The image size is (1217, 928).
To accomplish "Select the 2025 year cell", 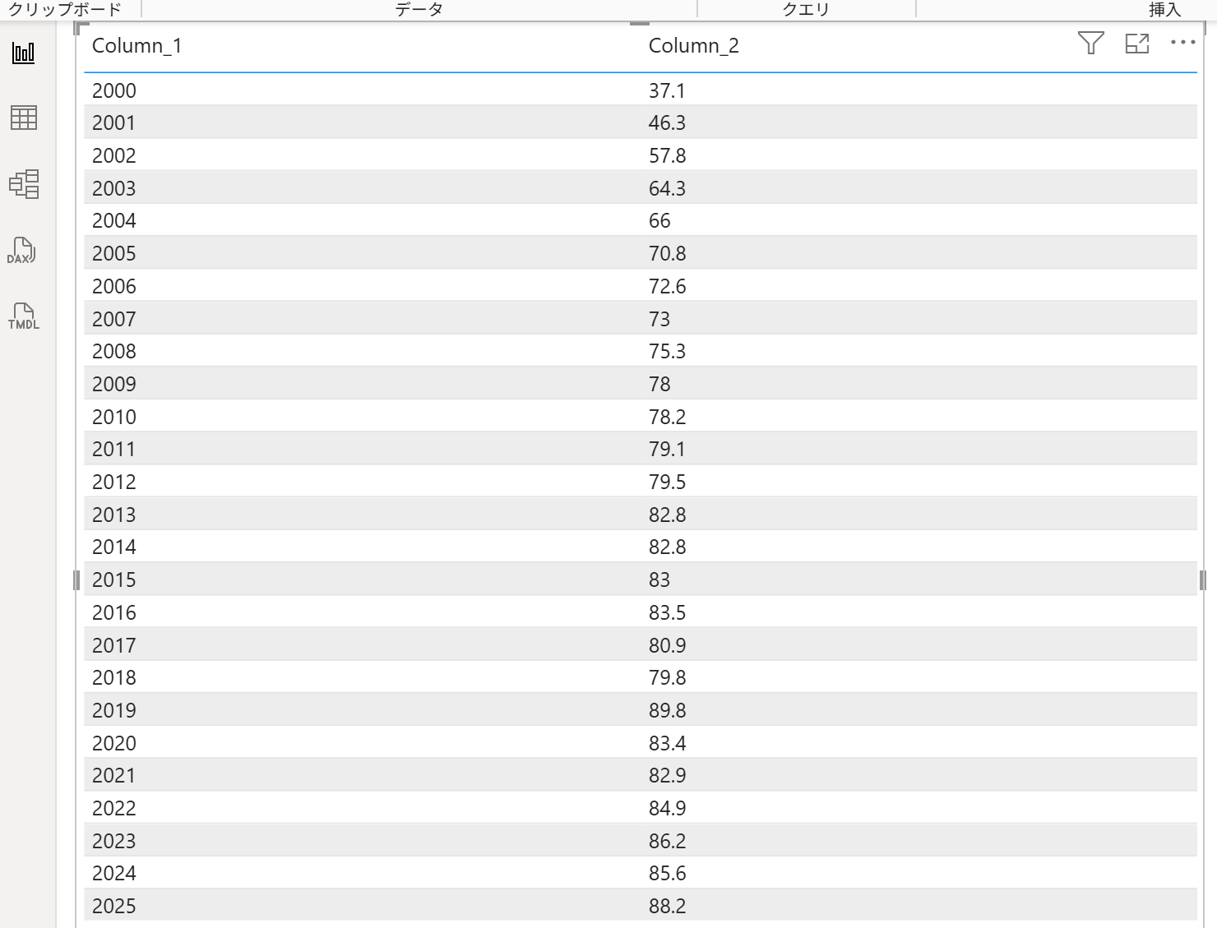I will 114,906.
